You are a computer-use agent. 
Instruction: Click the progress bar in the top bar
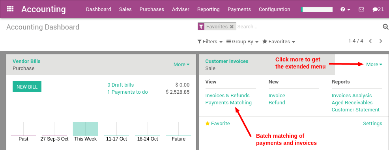point(316,9)
